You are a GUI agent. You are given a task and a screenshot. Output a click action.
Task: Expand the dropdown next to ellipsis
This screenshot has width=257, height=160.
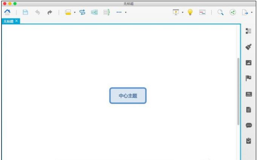click(x=126, y=12)
